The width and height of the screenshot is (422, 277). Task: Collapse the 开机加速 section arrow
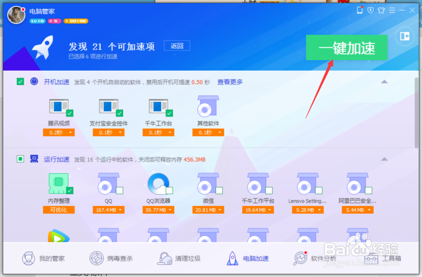point(384,82)
